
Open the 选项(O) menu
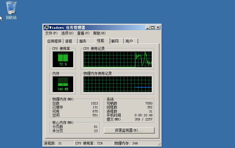(x=67, y=33)
